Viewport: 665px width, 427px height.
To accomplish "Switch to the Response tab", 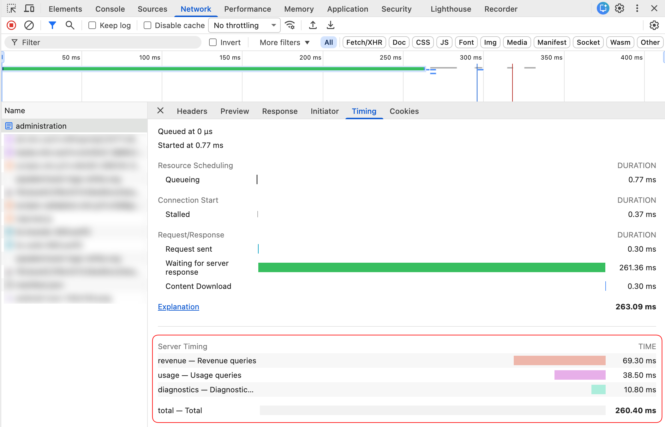I will pos(280,111).
